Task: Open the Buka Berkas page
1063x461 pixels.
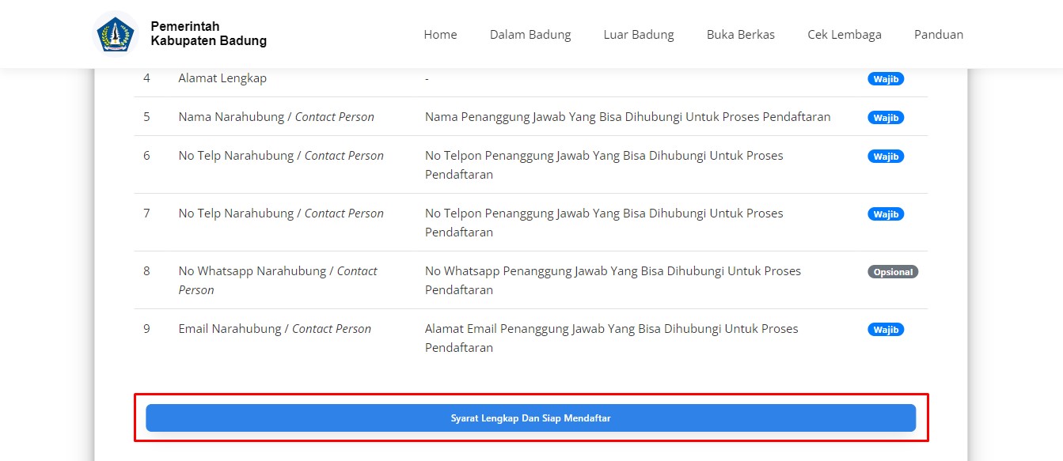Action: click(x=740, y=34)
